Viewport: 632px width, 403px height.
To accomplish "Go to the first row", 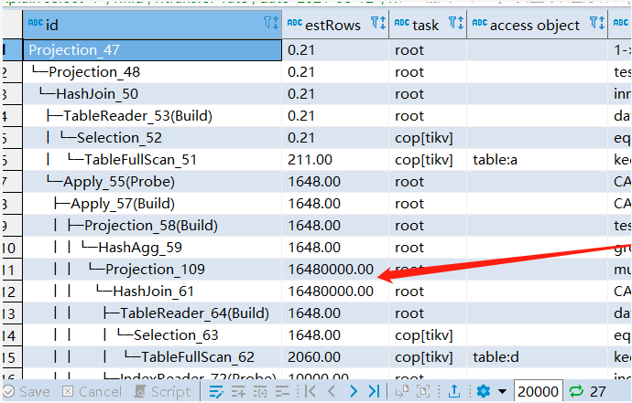I will (x=310, y=391).
